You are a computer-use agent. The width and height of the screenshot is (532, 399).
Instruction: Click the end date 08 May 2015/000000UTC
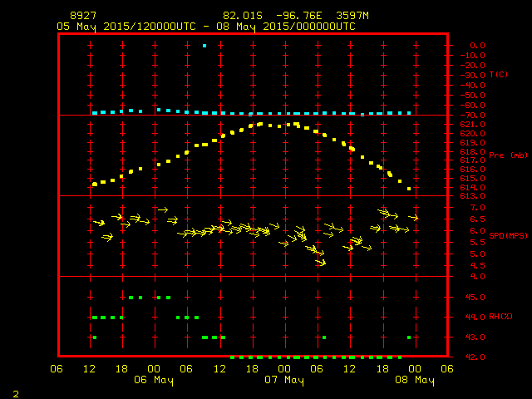coord(286,27)
